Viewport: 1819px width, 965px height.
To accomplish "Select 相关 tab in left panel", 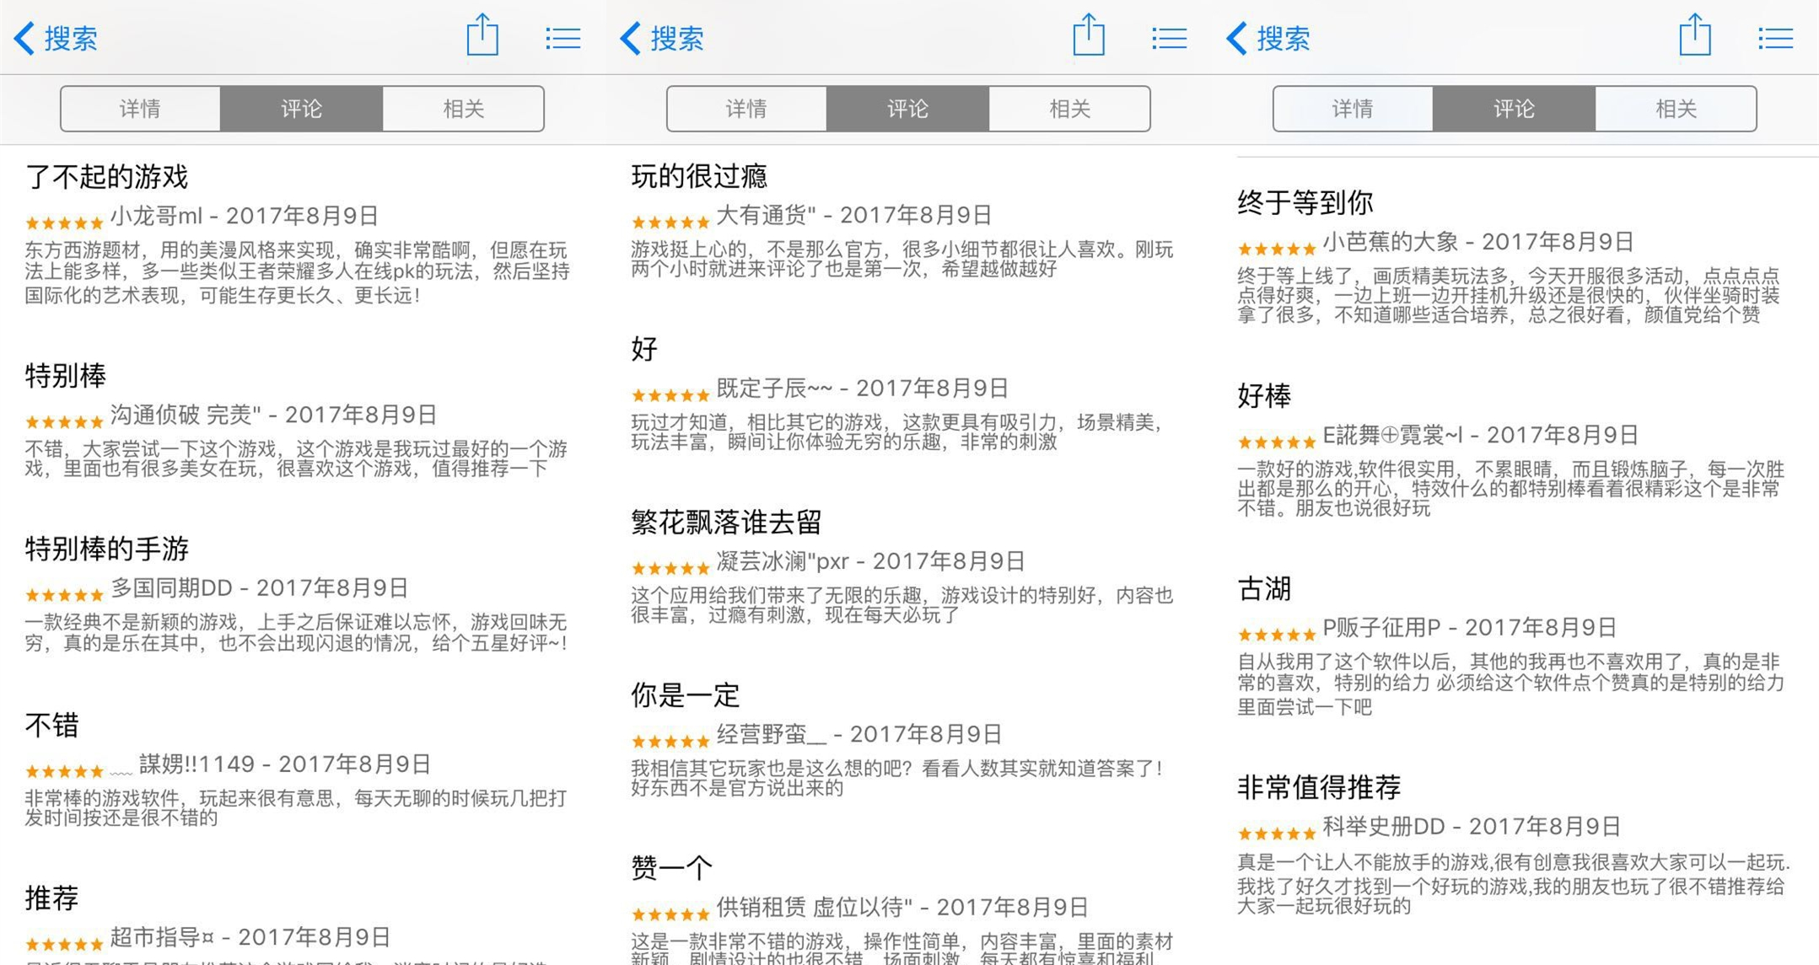I will click(463, 109).
